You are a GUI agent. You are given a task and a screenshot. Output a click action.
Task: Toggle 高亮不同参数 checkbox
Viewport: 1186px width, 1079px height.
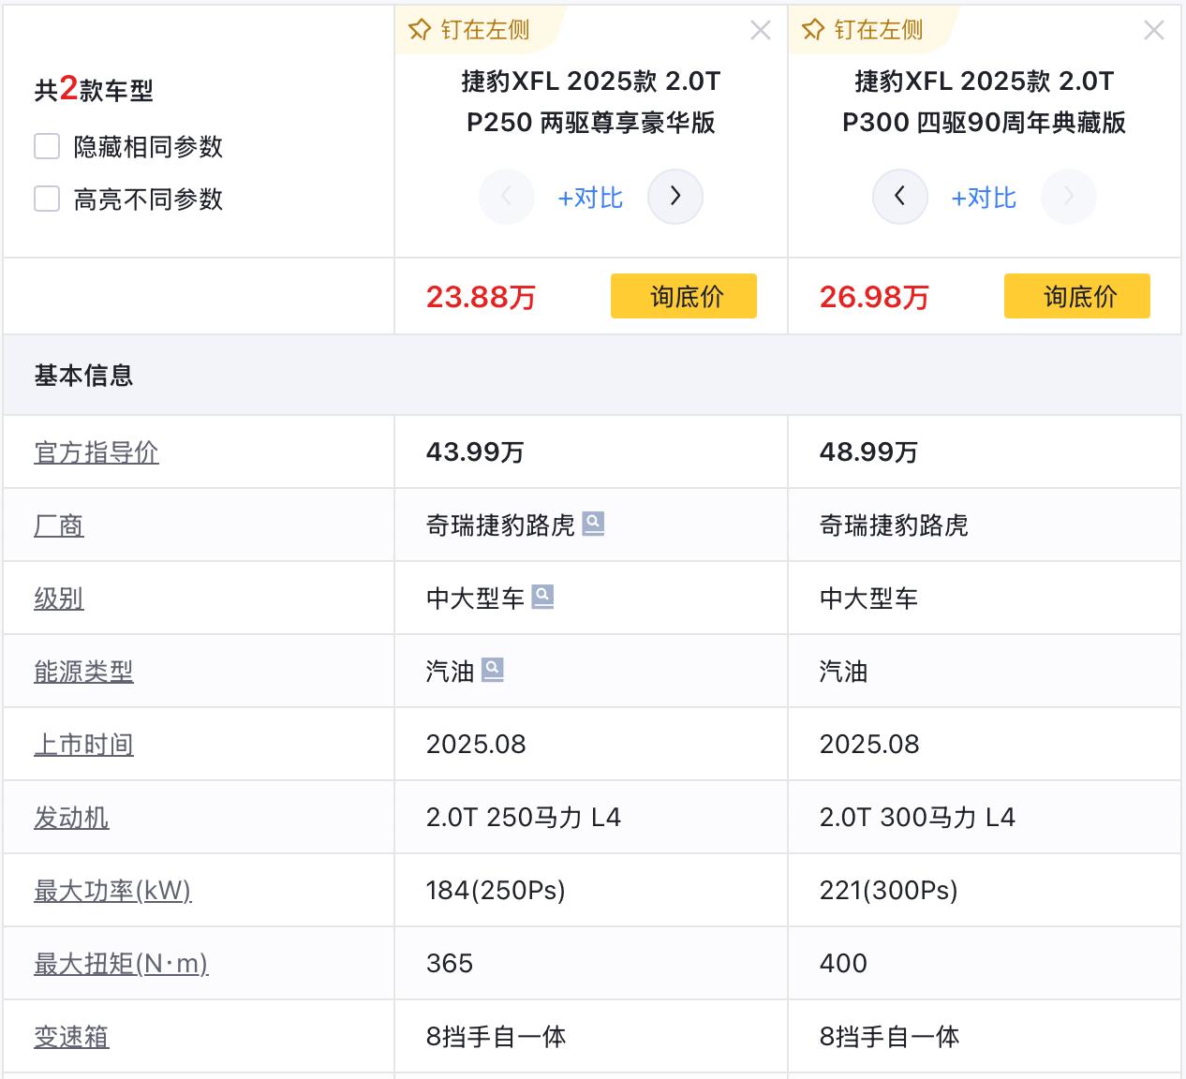pos(47,199)
